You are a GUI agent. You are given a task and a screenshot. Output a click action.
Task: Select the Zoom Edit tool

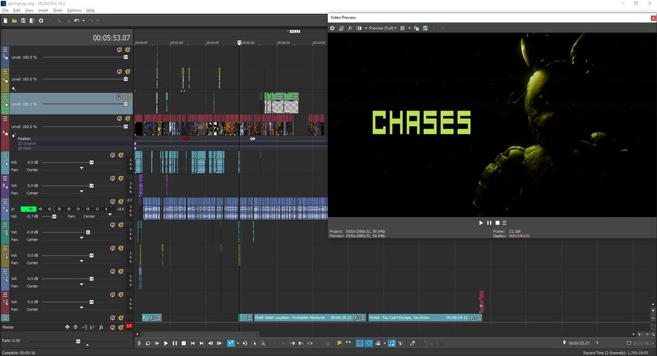pyautogui.click(x=263, y=344)
